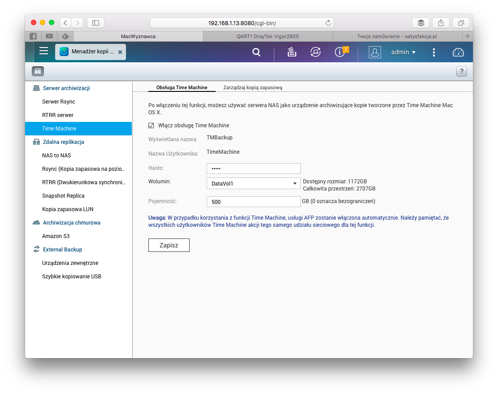498x394 pixels.
Task: Click the External Backup sync icon
Action: coord(36,249)
